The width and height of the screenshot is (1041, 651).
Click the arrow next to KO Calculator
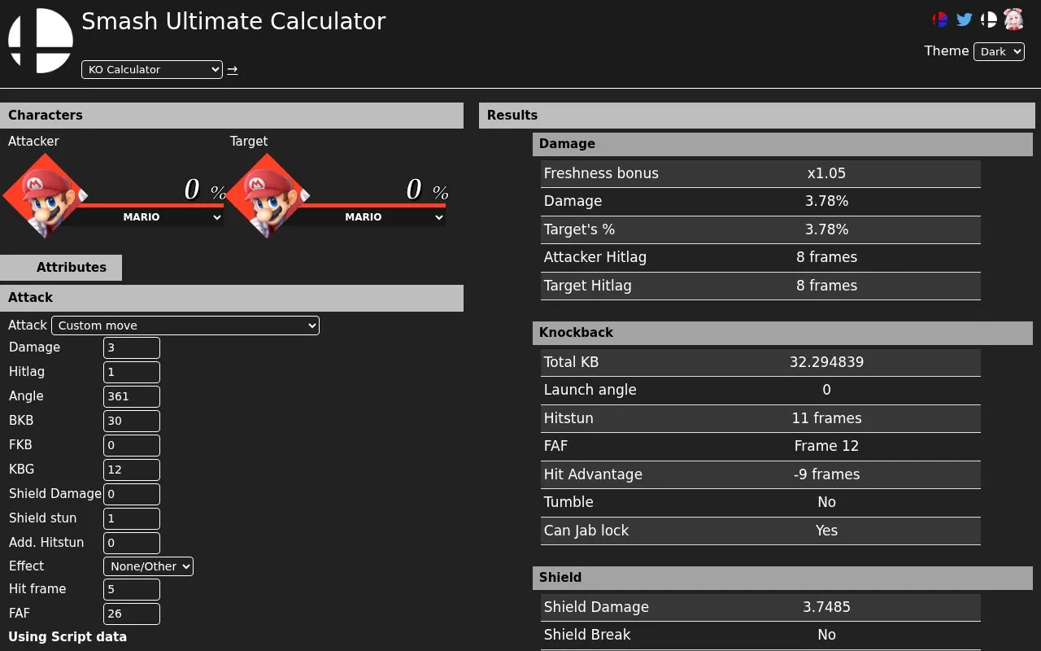coord(232,70)
